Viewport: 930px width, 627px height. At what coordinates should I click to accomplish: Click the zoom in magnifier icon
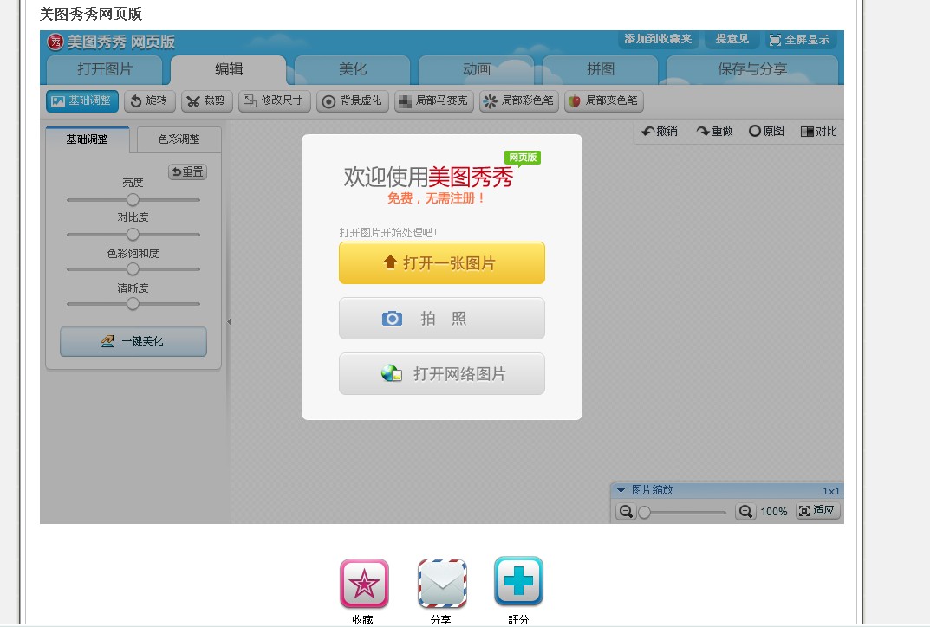pyautogui.click(x=745, y=511)
